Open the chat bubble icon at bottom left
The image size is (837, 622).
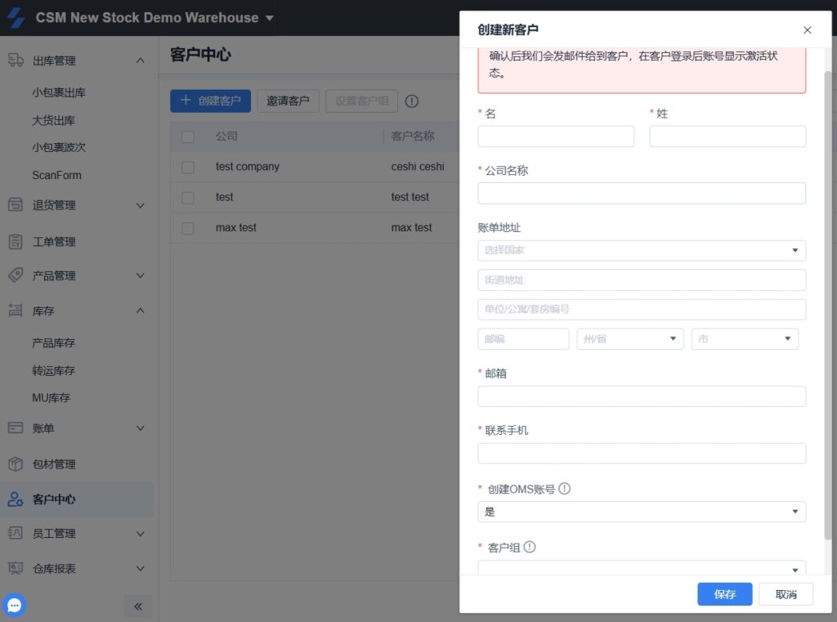pos(14,605)
